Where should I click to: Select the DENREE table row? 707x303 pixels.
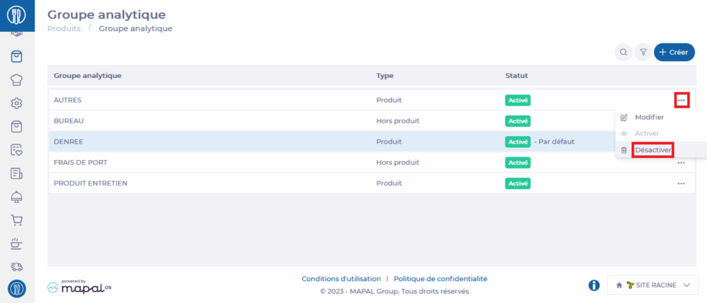[207, 141]
